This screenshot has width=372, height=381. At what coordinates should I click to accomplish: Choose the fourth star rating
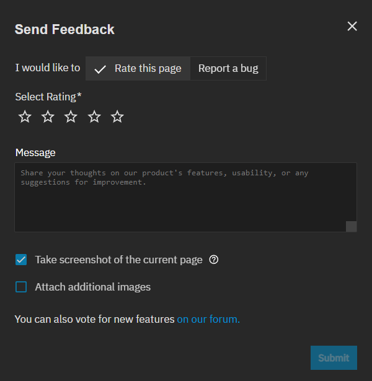(94, 116)
